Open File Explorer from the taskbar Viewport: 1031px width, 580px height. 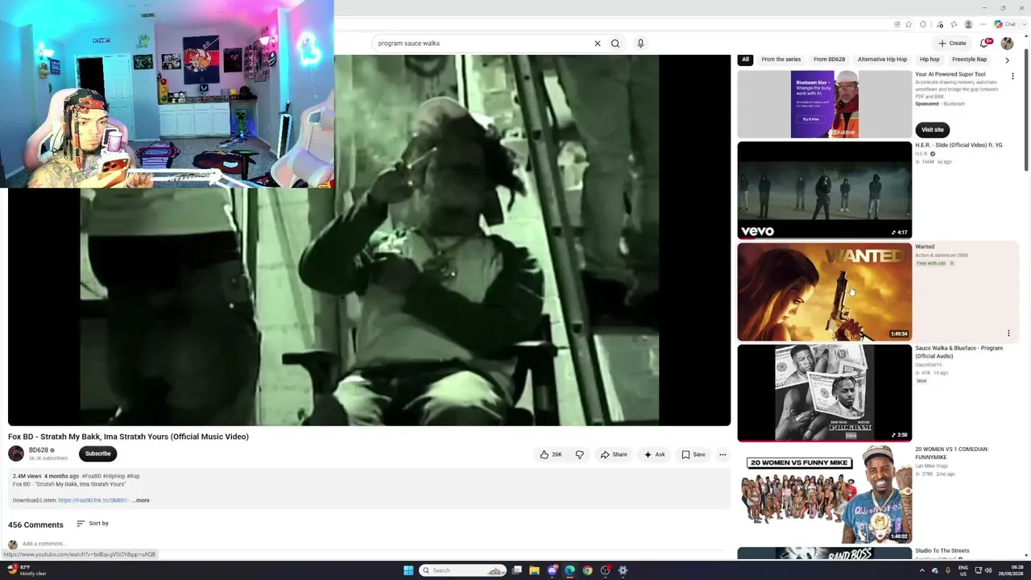tap(534, 570)
